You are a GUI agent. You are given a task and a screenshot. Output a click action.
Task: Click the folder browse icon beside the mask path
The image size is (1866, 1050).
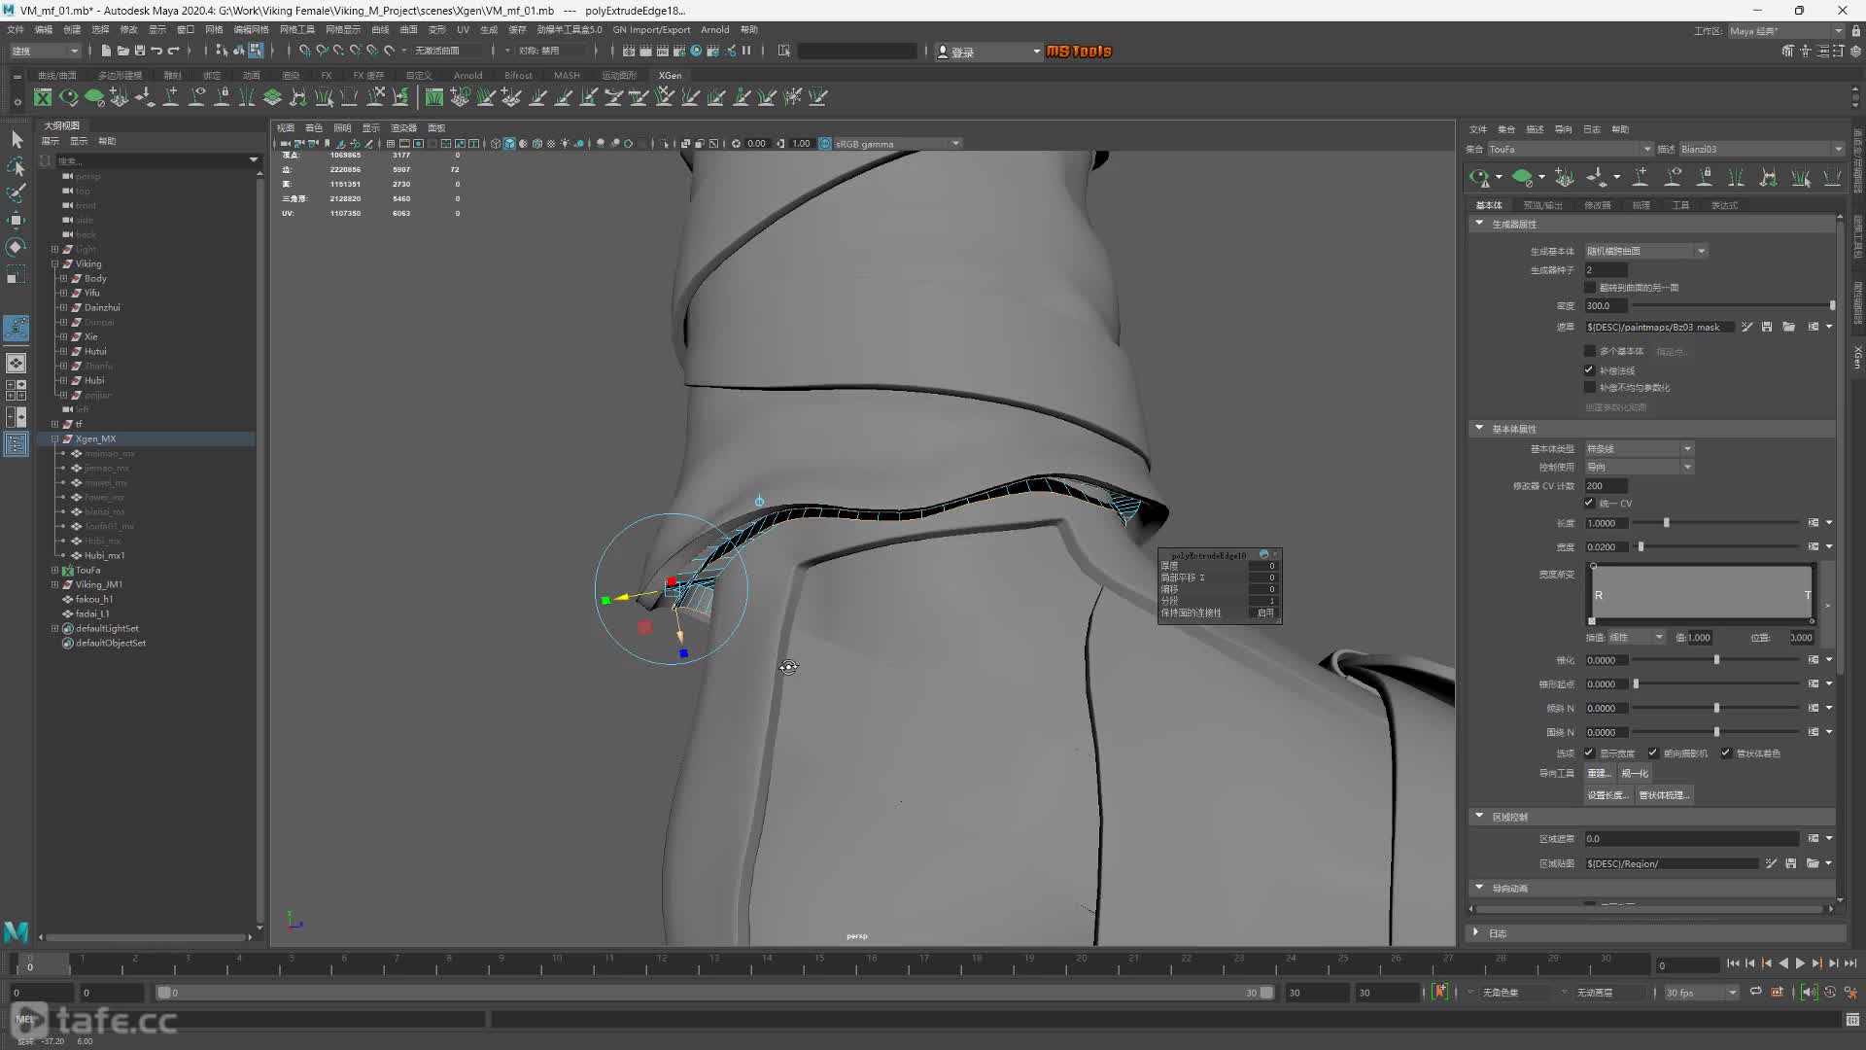click(x=1788, y=327)
